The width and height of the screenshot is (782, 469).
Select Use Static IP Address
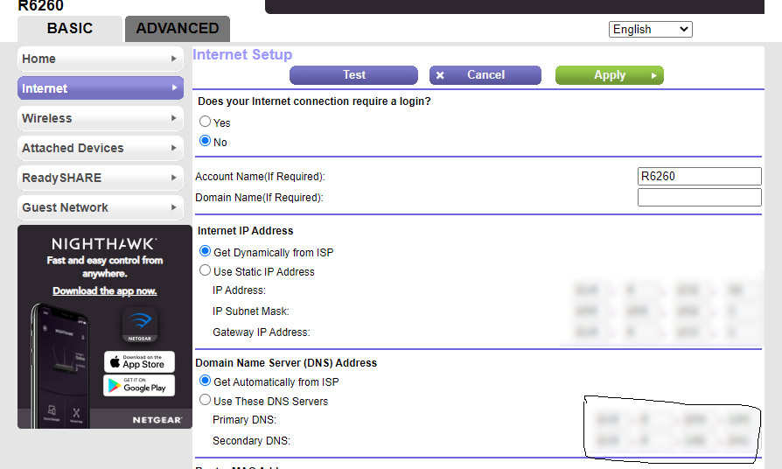tap(205, 270)
